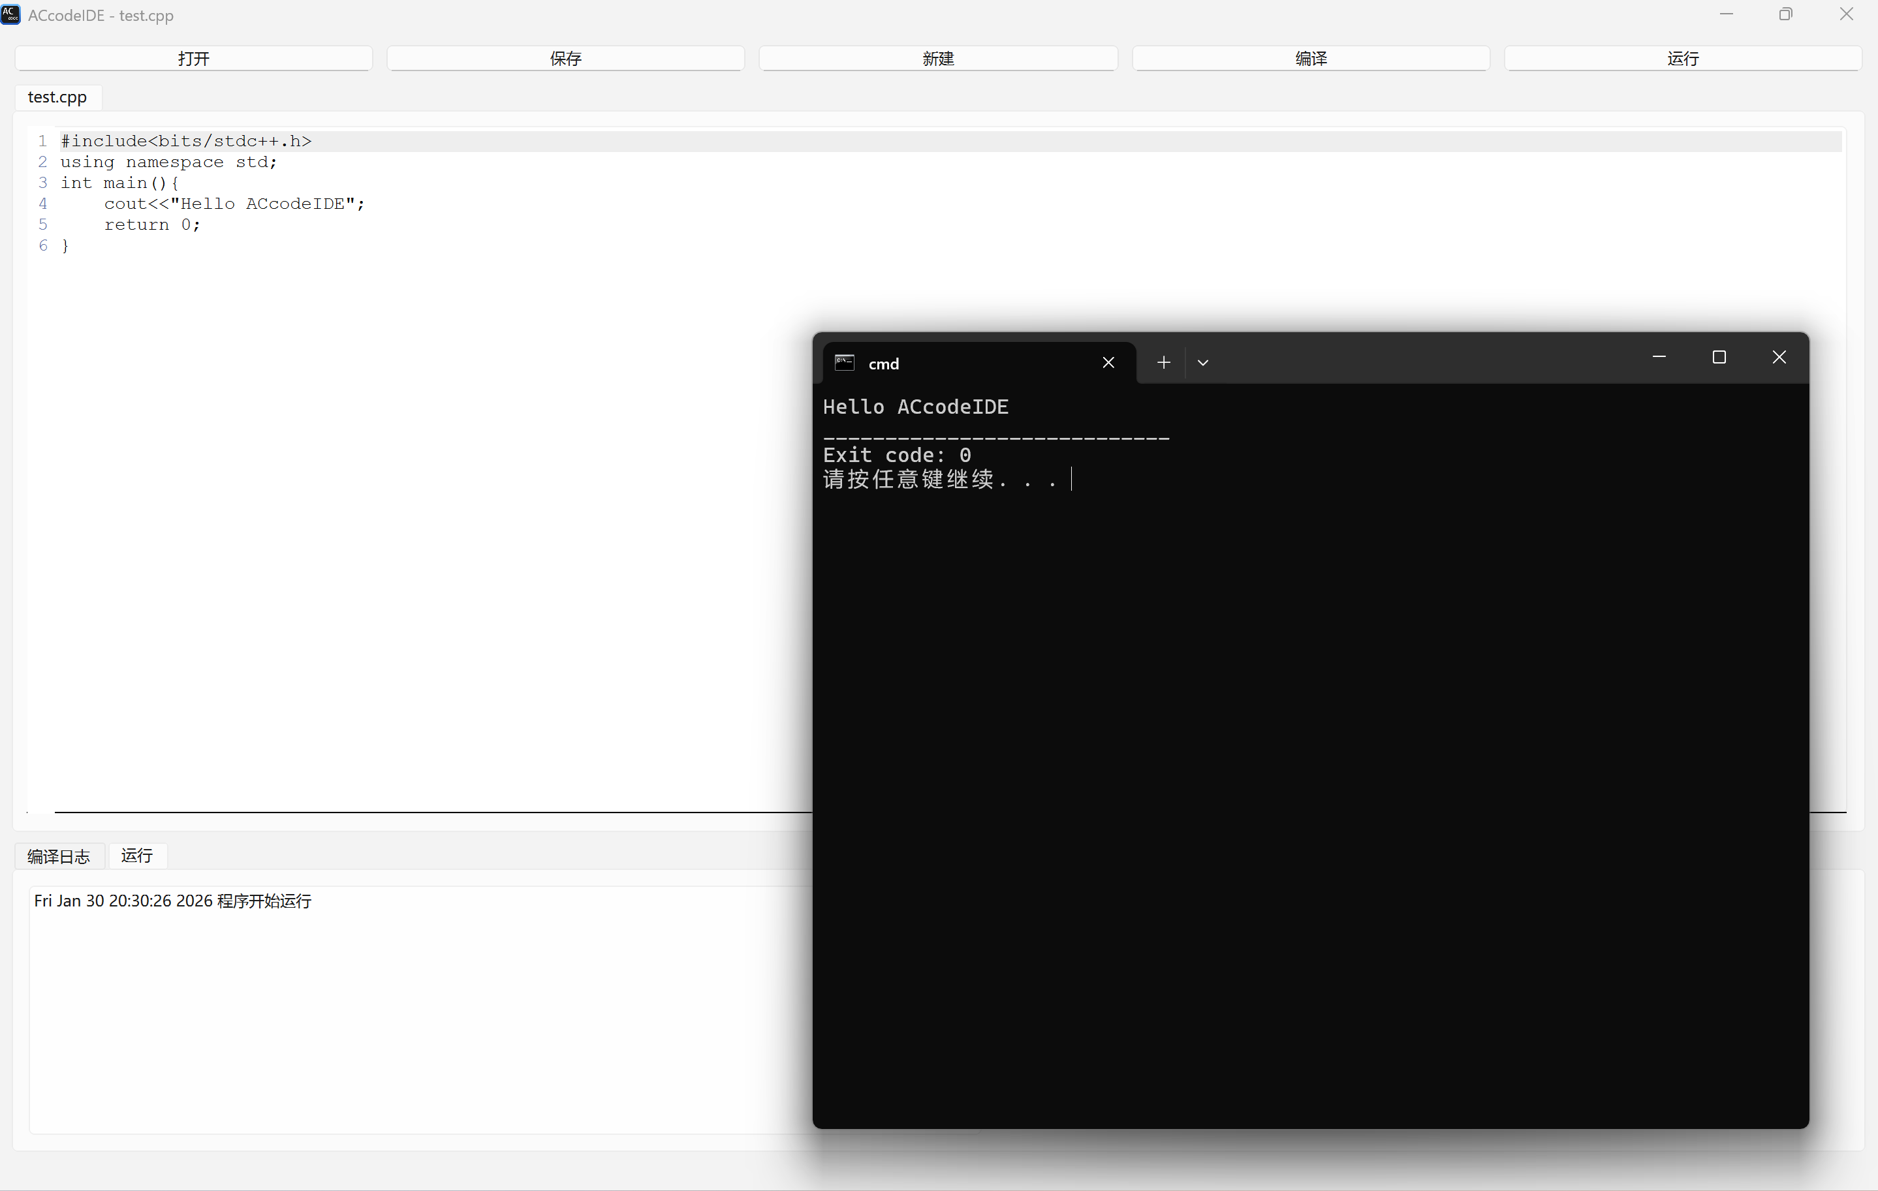Click 'Exit code: 0' in the terminal
The image size is (1878, 1191).
coord(897,456)
